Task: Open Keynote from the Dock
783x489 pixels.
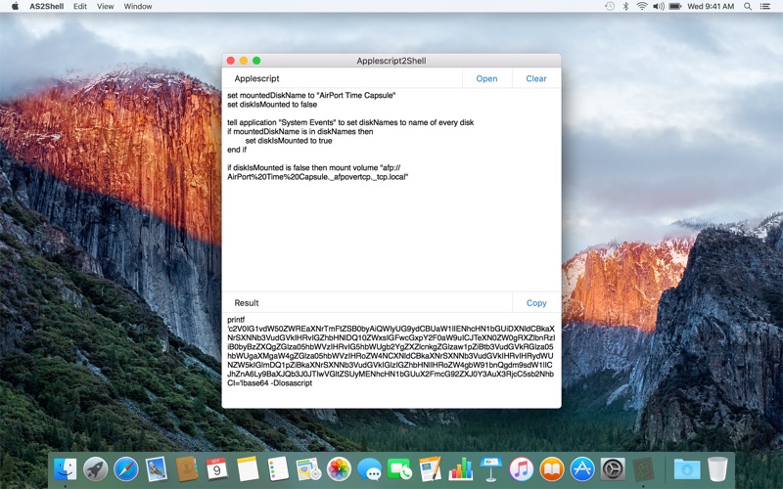Action: point(491,469)
